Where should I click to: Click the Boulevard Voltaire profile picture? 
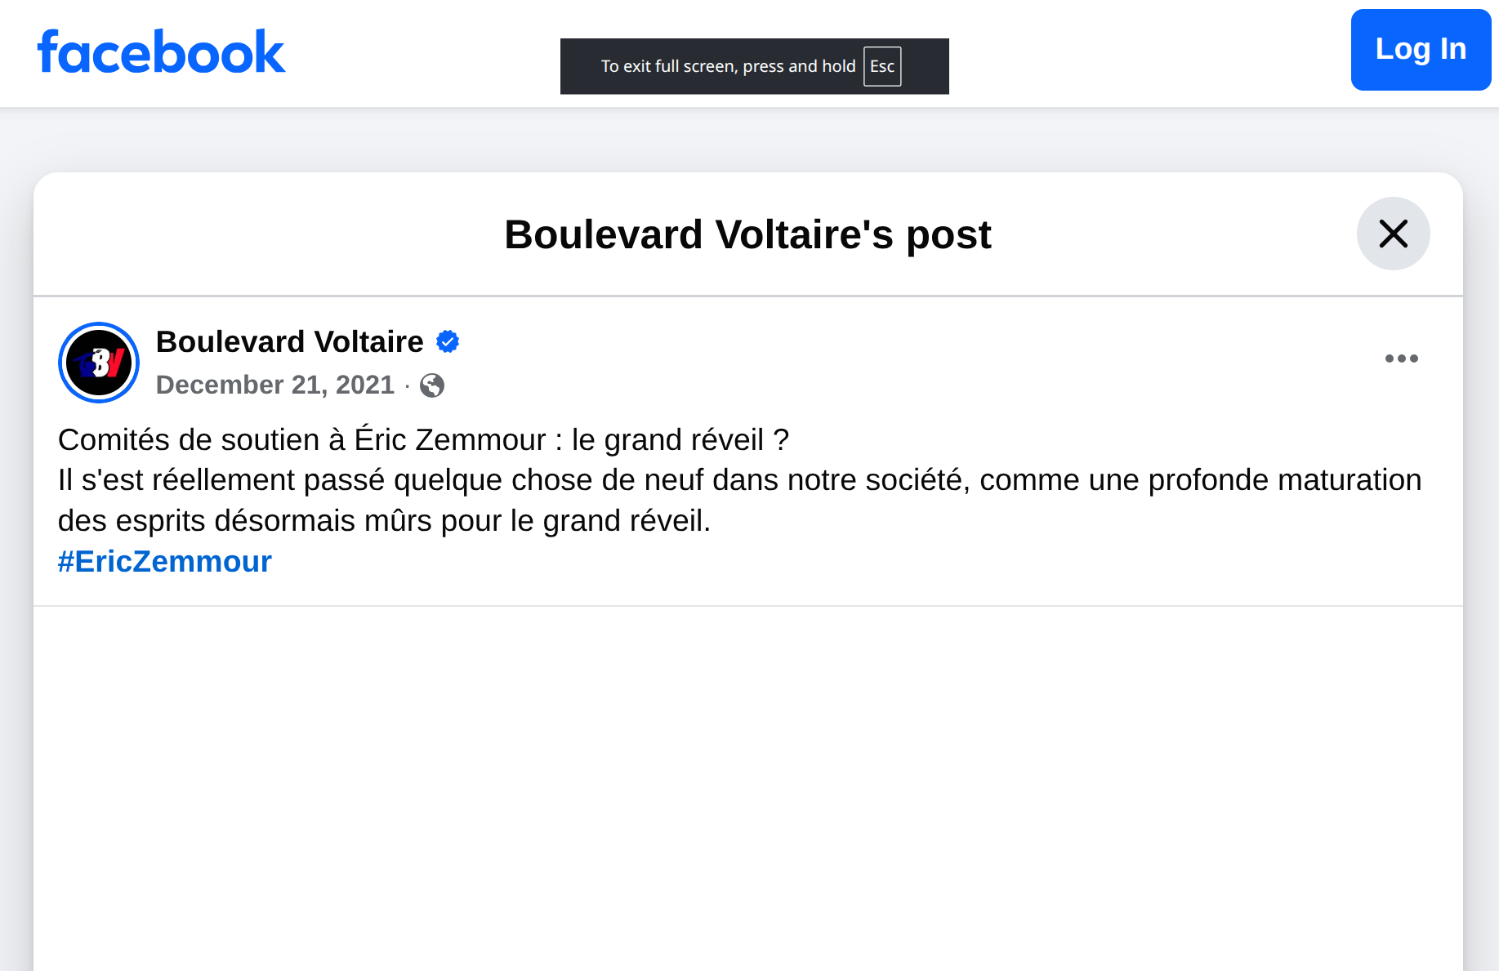coord(99,363)
